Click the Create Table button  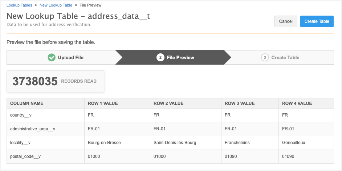point(317,21)
